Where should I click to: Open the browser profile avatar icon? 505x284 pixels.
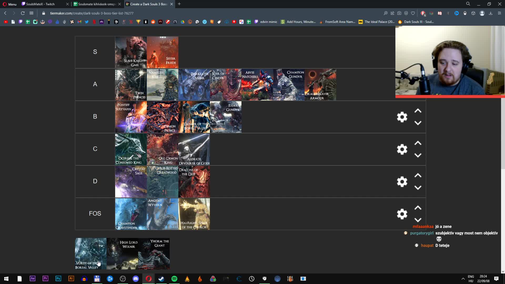tap(482, 13)
